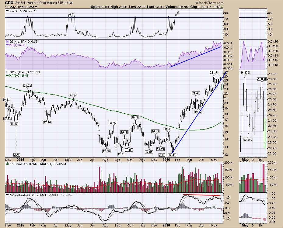Click the 14.73 price label
Screen dimensions: 283x228
[155, 131]
